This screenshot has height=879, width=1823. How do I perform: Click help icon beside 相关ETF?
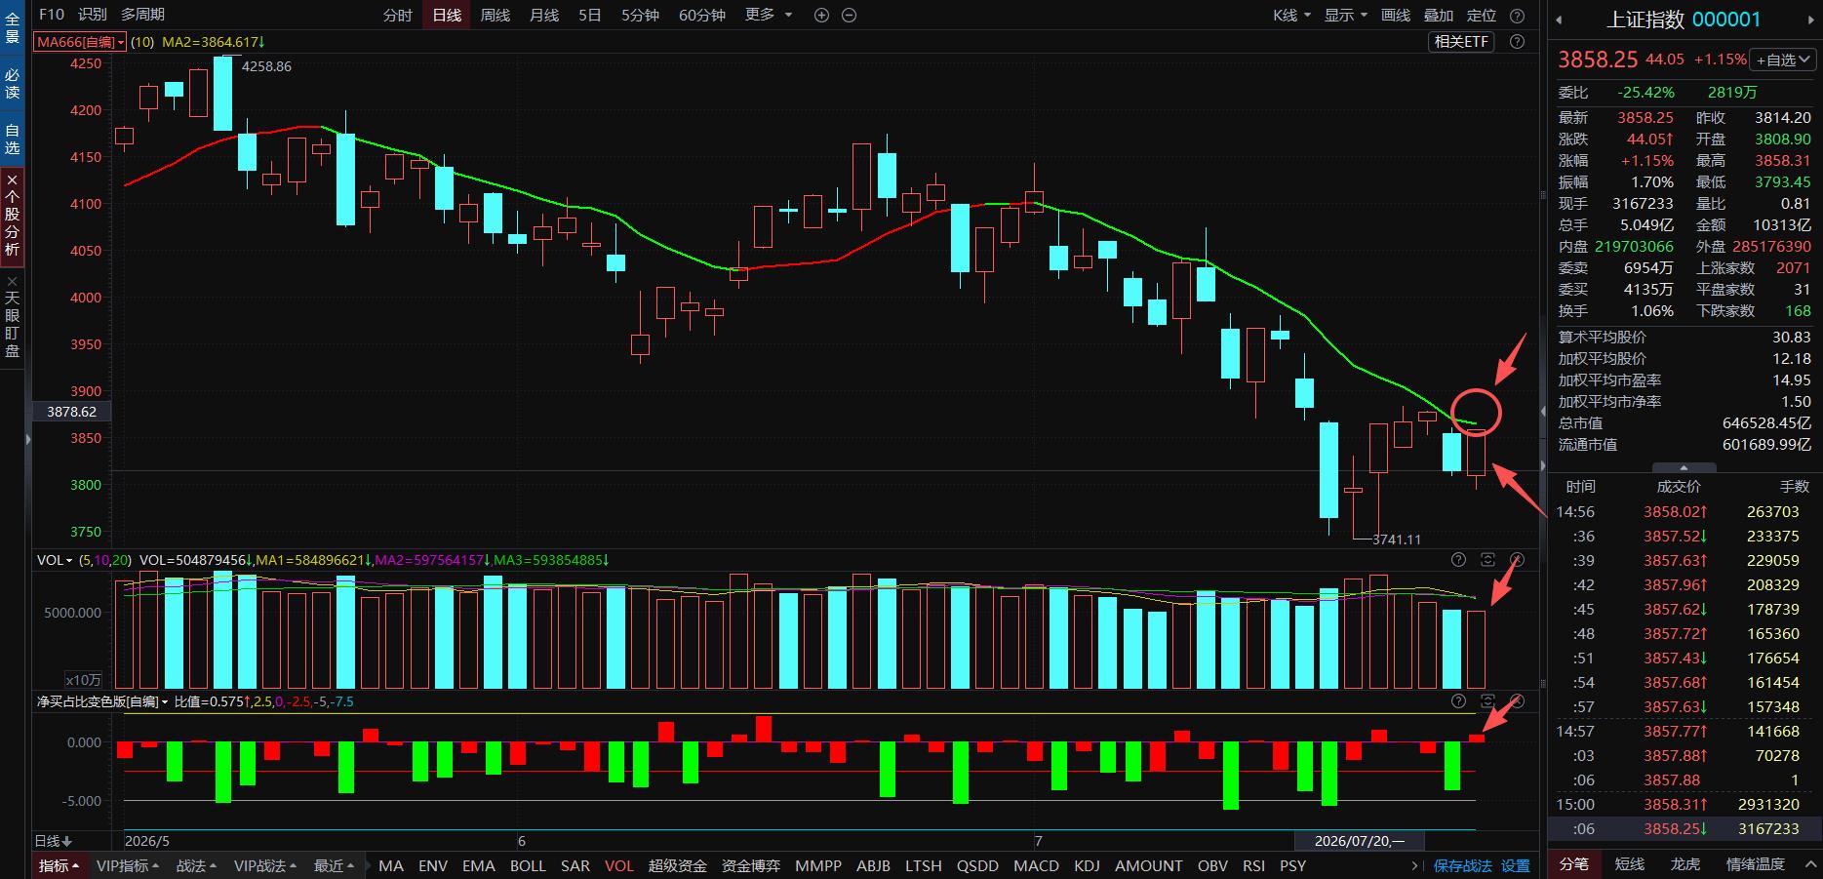(1517, 42)
